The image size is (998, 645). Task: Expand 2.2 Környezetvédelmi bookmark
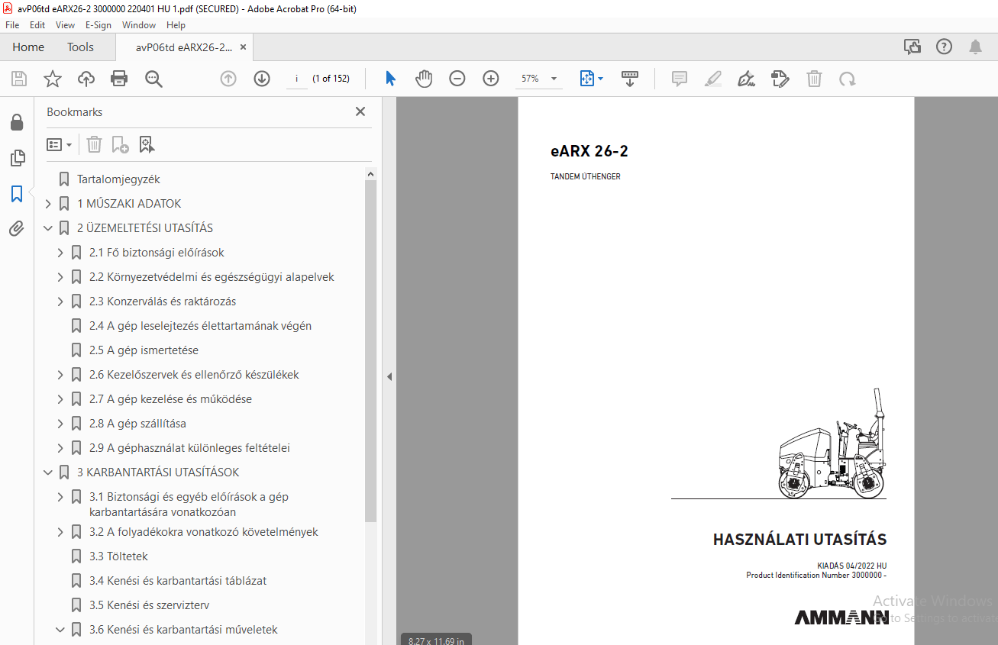click(x=60, y=277)
